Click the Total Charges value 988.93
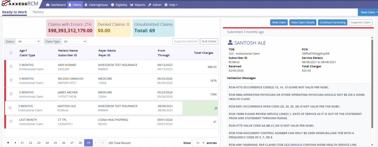The image size is (378, 147). pyautogui.click(x=212, y=67)
